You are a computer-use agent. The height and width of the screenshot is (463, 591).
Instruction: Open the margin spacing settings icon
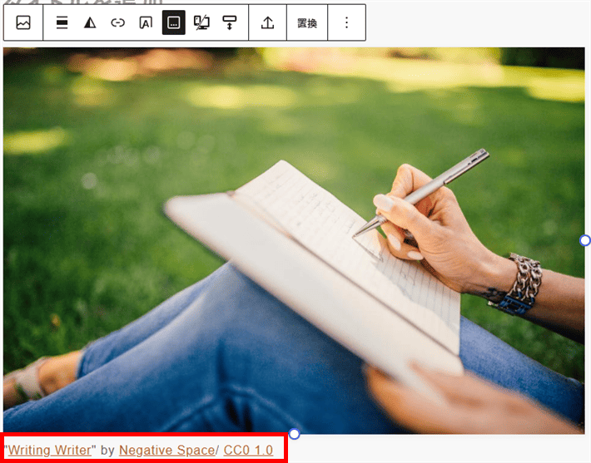tap(229, 22)
